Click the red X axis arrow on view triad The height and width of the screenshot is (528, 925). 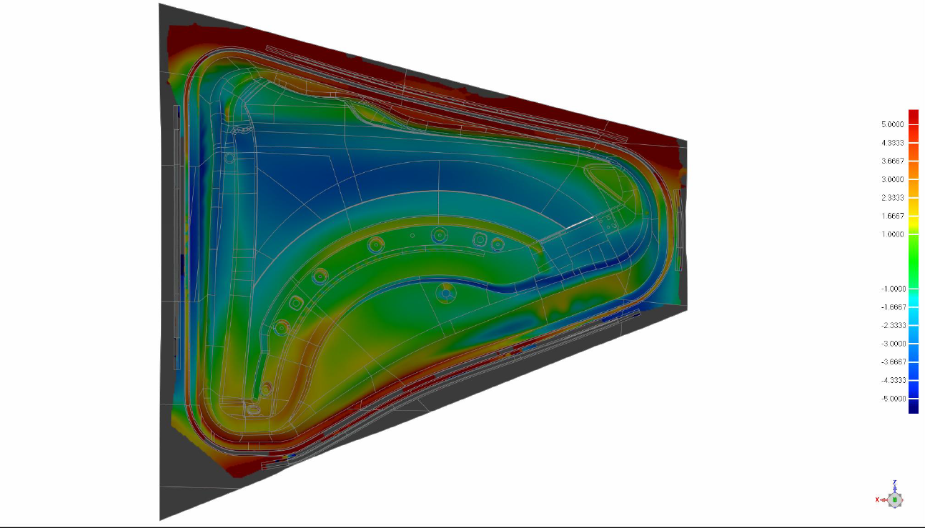[884, 499]
